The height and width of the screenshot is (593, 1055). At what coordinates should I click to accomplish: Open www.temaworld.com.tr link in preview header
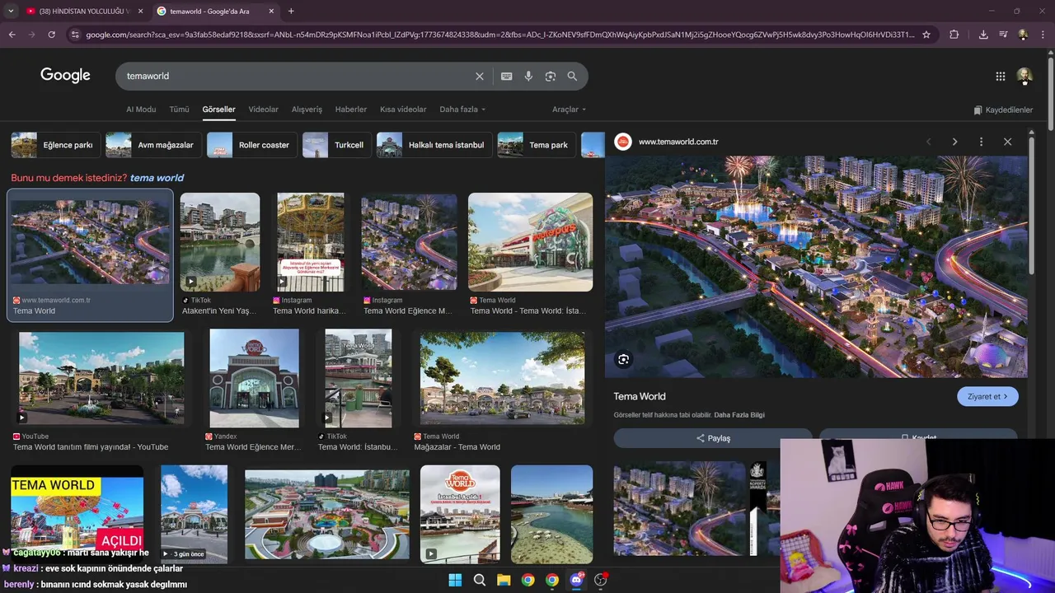[678, 142]
